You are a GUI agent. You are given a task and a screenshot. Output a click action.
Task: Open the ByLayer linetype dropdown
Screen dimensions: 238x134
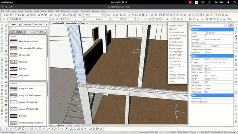(x=110, y=19)
